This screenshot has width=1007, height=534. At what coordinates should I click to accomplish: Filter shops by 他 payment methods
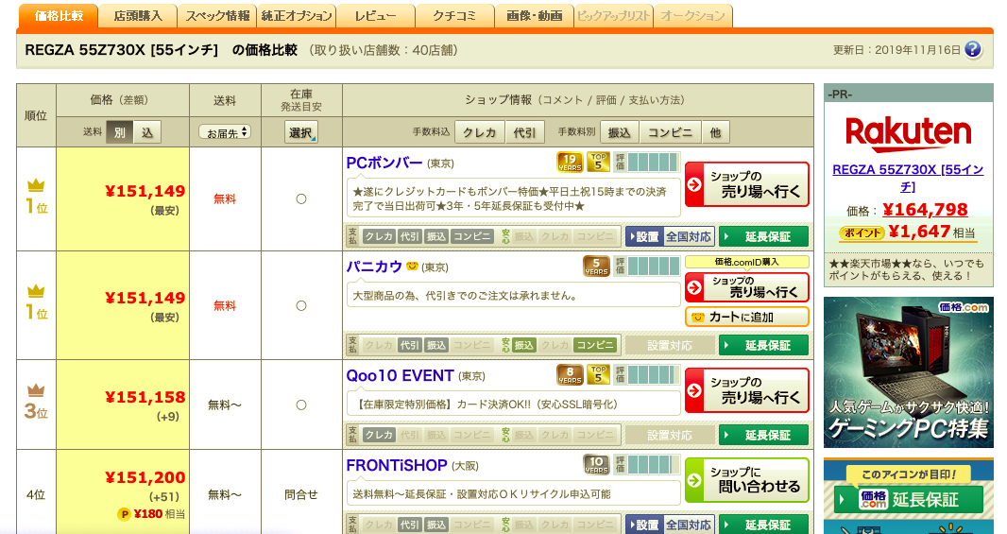tap(715, 132)
